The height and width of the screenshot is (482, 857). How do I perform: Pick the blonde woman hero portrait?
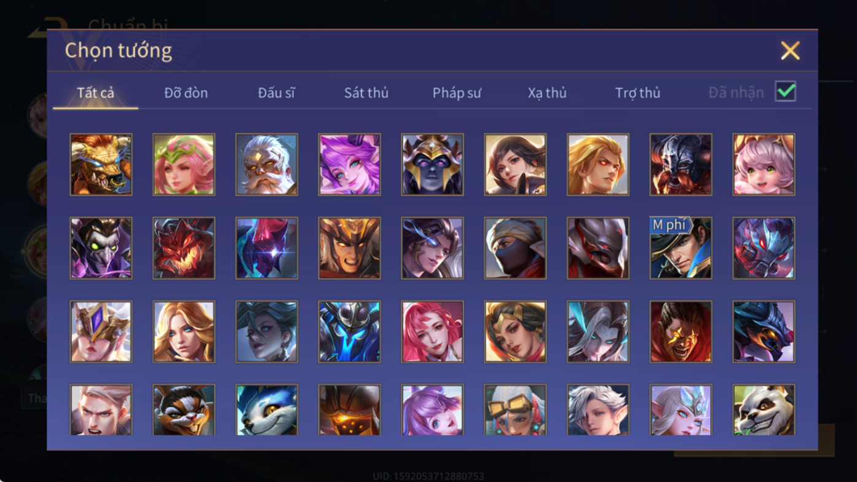184,332
